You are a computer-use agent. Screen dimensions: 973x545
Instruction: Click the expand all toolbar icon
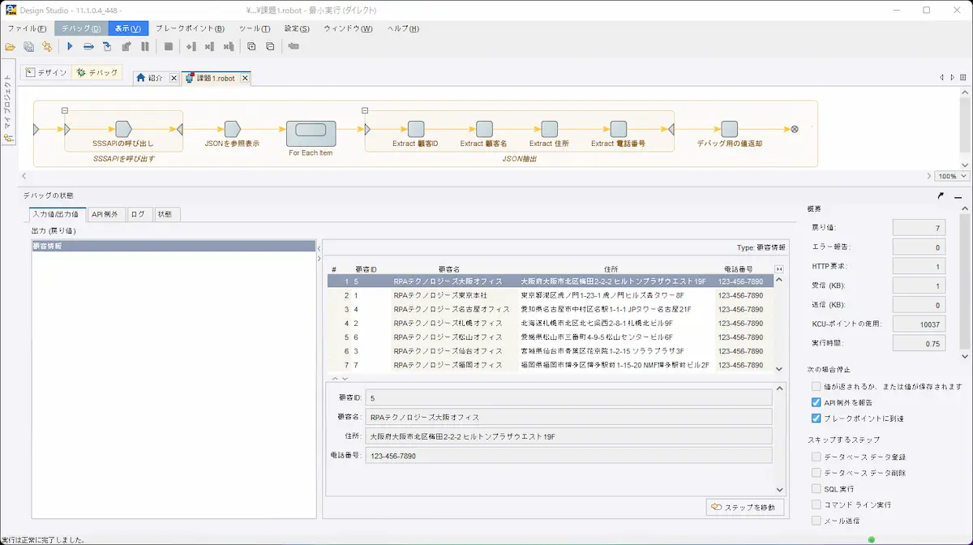(x=251, y=46)
